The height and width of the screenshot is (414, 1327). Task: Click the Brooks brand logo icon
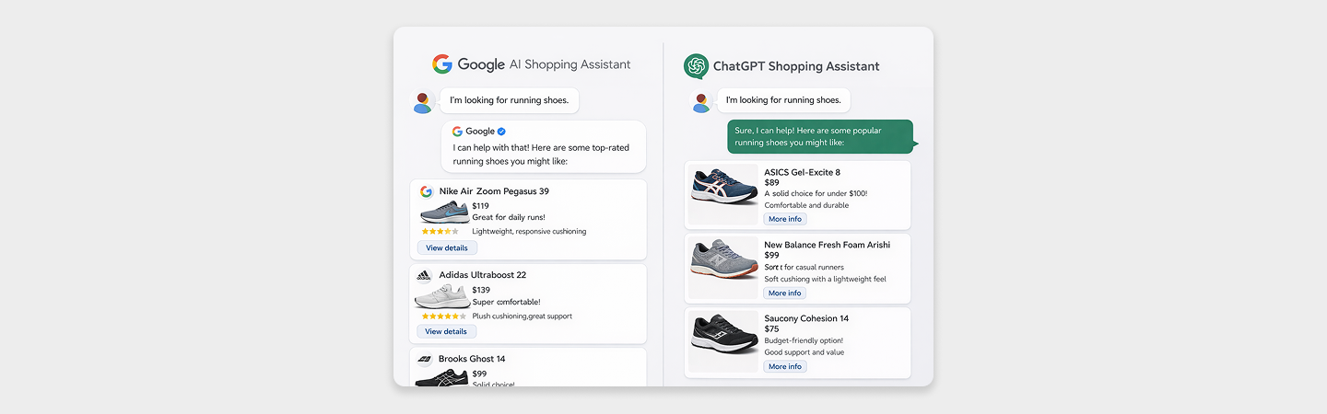click(424, 359)
